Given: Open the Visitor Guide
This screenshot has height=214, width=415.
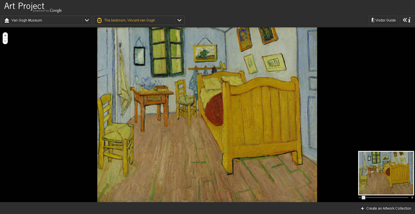Looking at the screenshot, I should (x=383, y=20).
